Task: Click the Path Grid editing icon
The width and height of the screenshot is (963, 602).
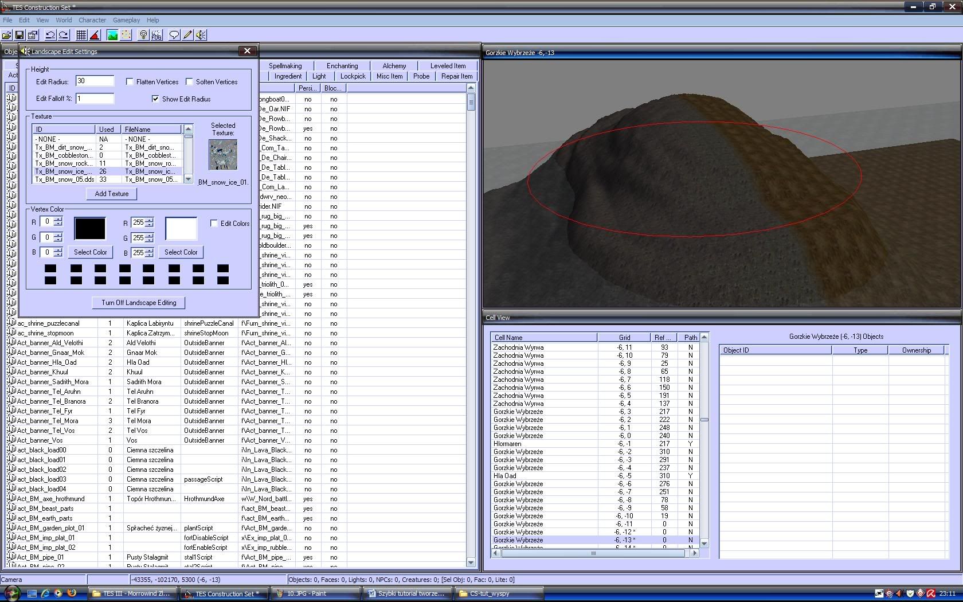Action: 126,35
